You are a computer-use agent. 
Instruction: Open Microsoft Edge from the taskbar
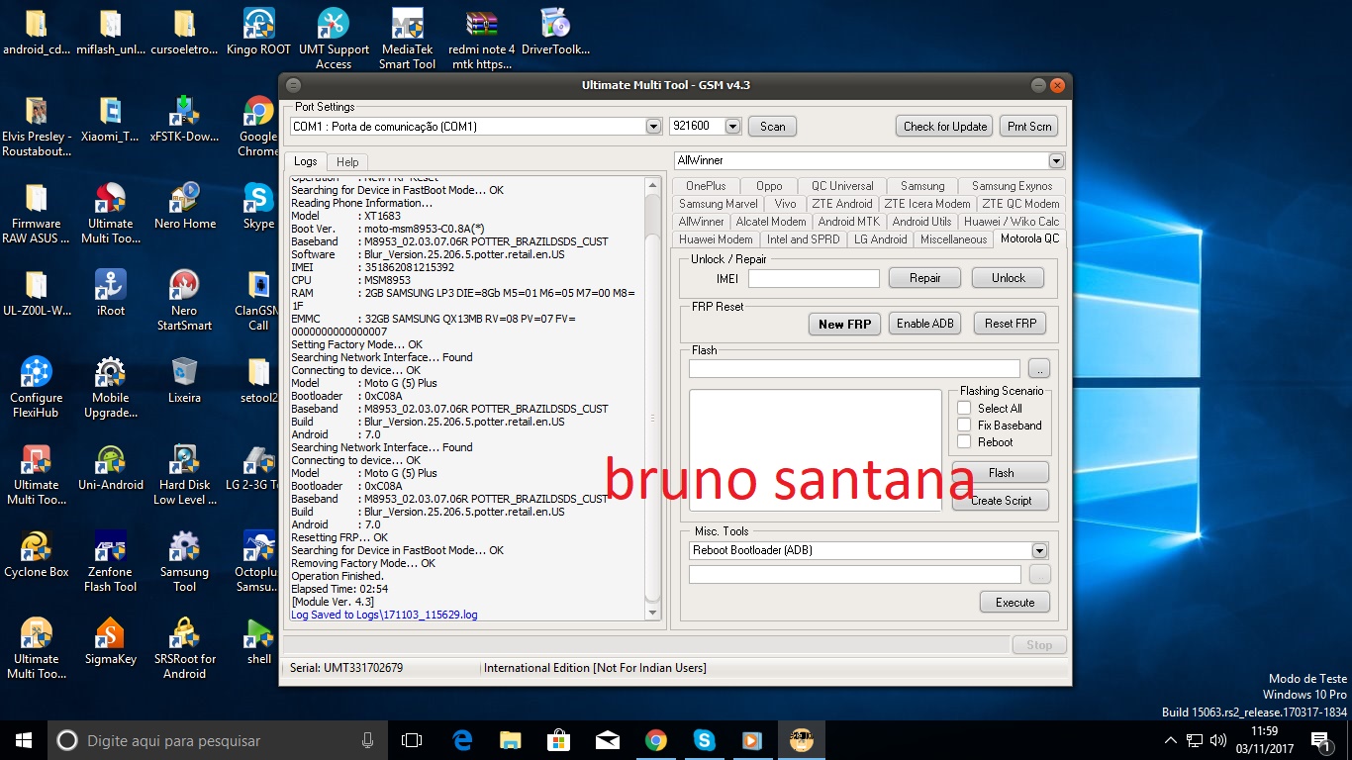(x=462, y=740)
